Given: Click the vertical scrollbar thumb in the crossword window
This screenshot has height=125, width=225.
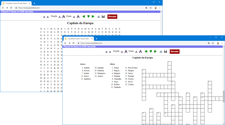Looking at the screenshot, I should 224,97.
